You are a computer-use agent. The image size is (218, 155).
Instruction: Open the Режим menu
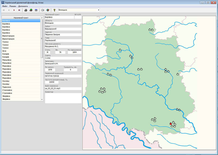pyautogui.click(x=13, y=6)
